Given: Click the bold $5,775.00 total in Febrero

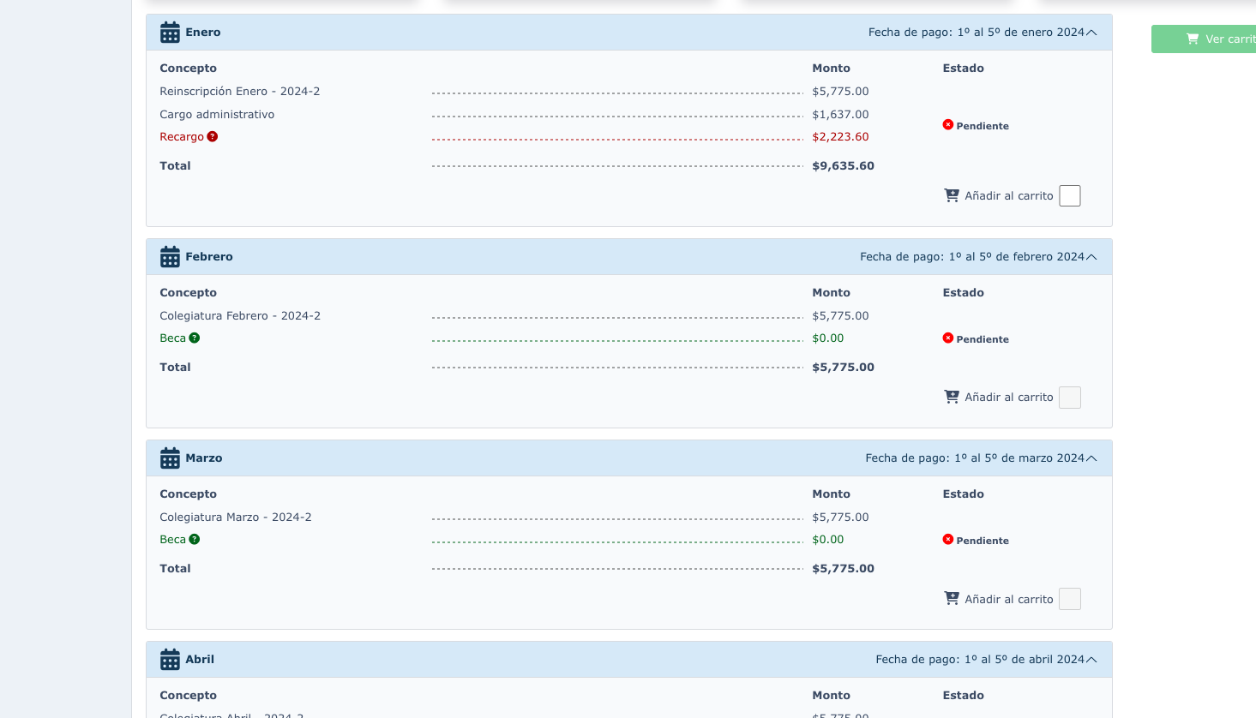Looking at the screenshot, I should coord(843,368).
